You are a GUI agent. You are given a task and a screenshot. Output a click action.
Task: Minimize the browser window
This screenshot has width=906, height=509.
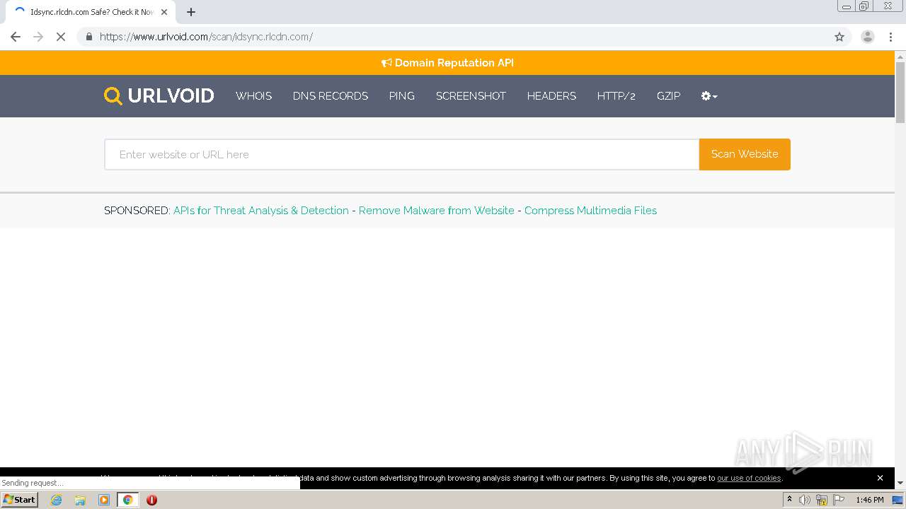[x=847, y=6]
